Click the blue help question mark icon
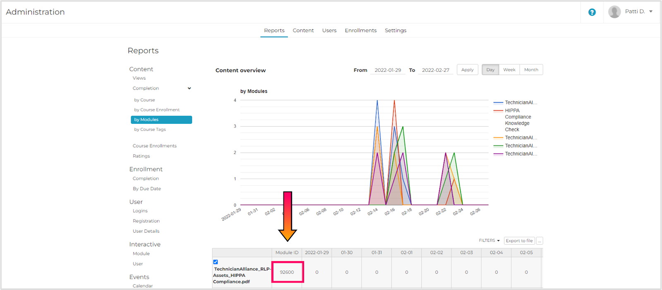The height and width of the screenshot is (290, 662). point(592,12)
